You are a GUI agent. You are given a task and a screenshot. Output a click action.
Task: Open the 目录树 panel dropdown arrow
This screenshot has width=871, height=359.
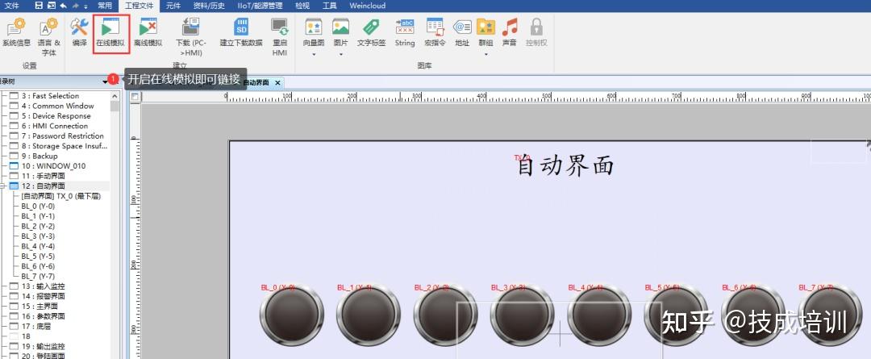point(106,81)
